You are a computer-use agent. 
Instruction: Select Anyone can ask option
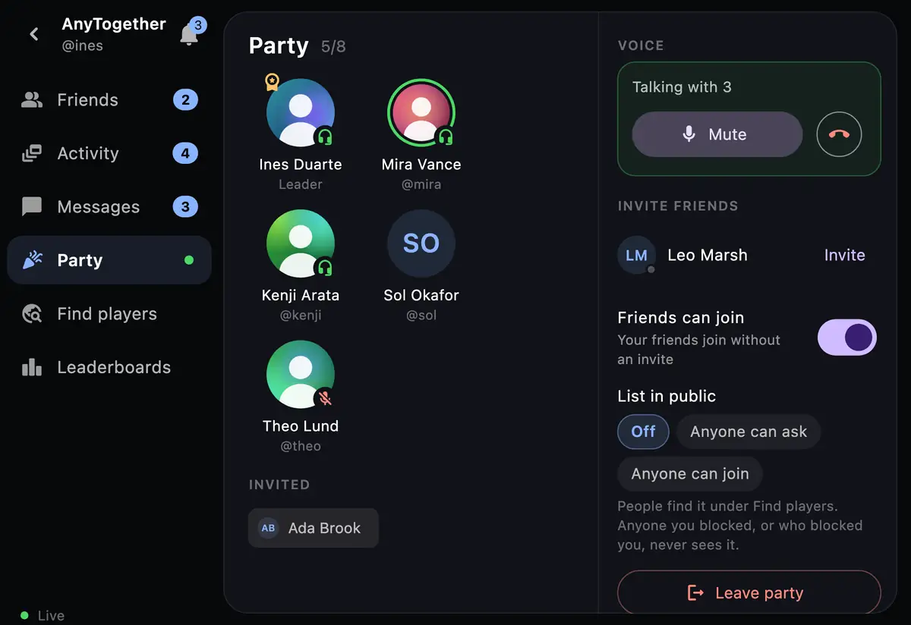pos(749,432)
